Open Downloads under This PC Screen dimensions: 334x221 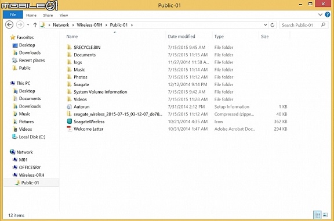tap(30, 106)
